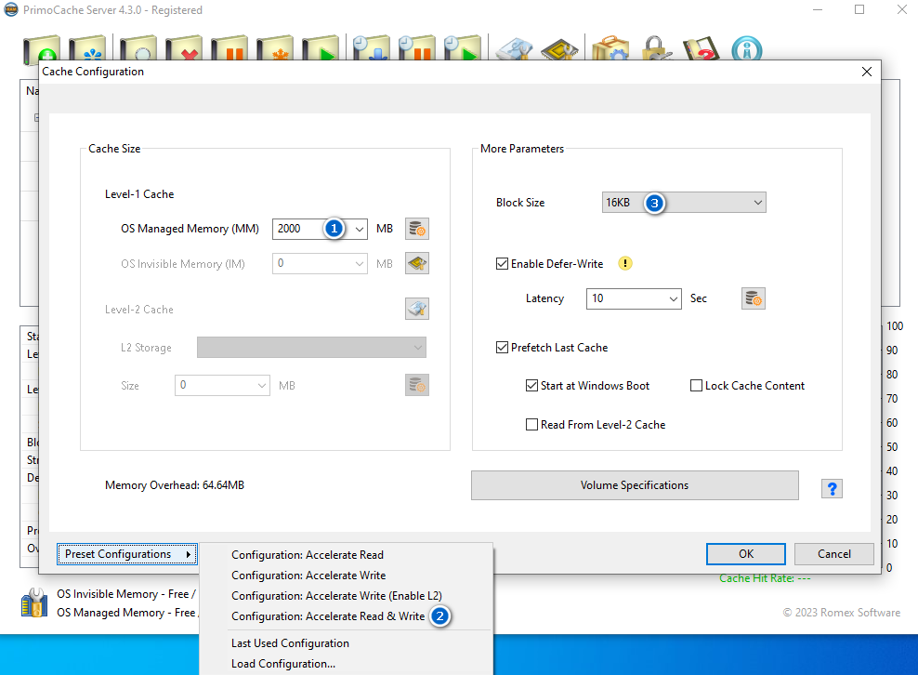Open the Block Size dropdown showing 16KB
Viewport: 918px width, 675px height.
click(684, 203)
